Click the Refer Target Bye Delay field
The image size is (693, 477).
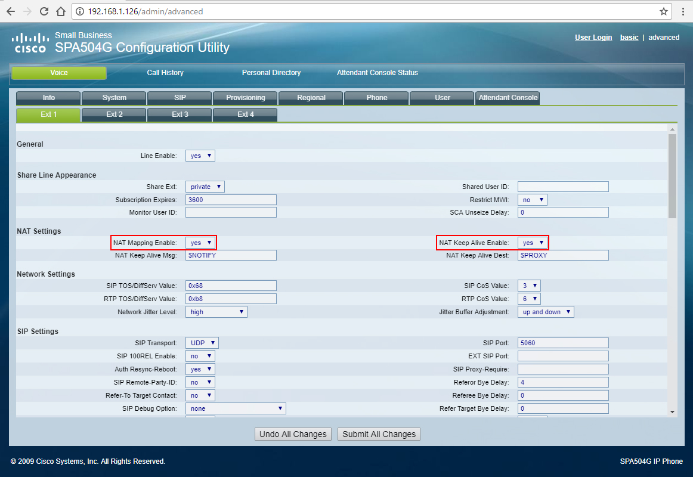tap(563, 408)
